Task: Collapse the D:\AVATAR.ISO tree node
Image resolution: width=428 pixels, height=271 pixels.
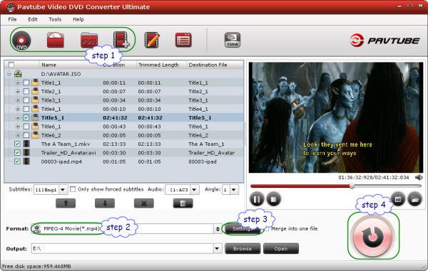Action: (9, 74)
